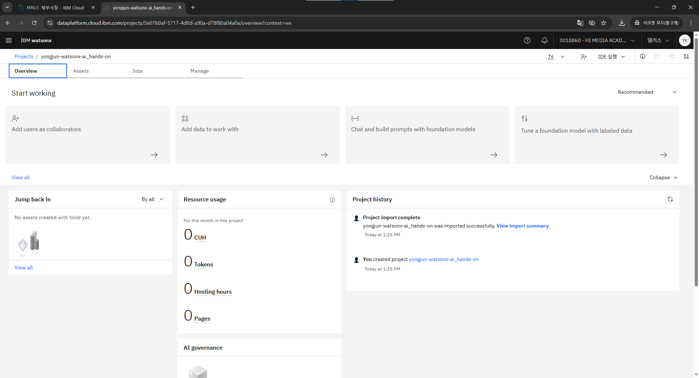Refresh the Project history panel

point(670,199)
